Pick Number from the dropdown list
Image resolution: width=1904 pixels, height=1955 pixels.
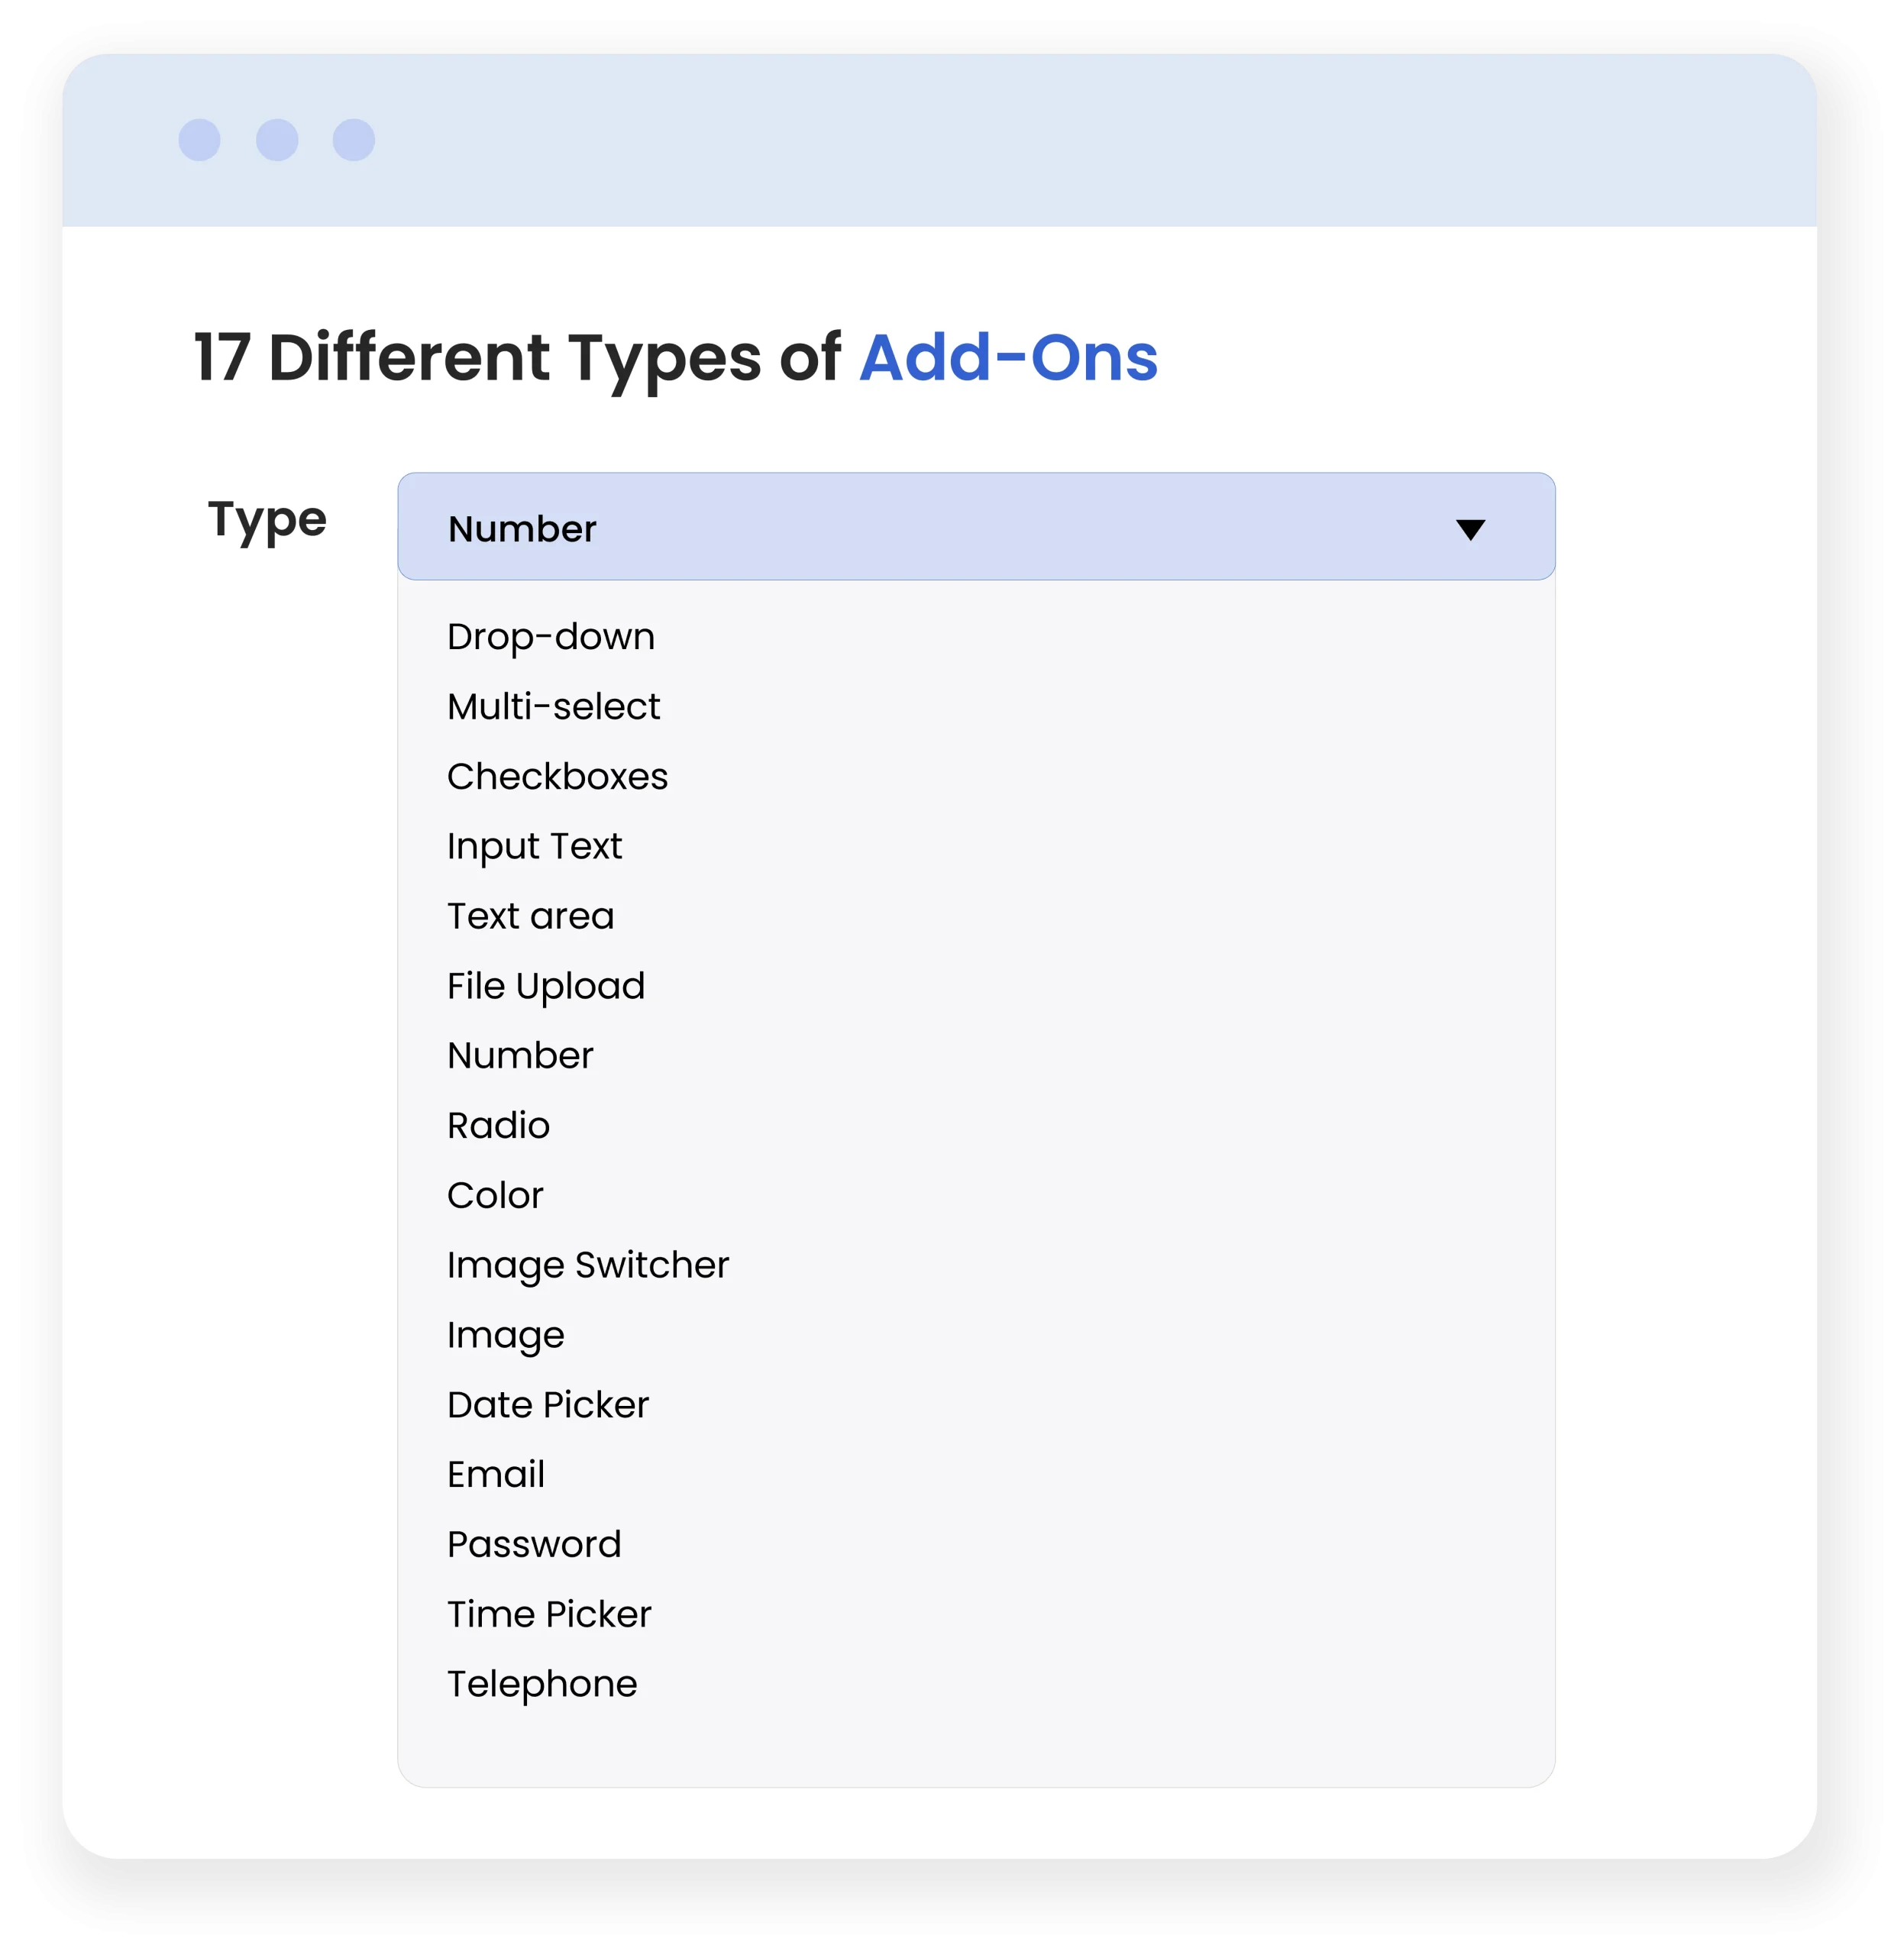coord(520,1056)
